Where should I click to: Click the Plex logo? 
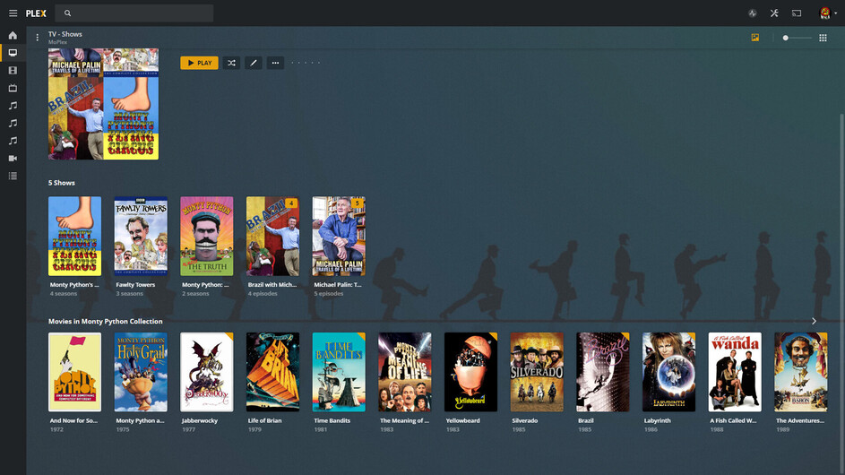tap(36, 13)
